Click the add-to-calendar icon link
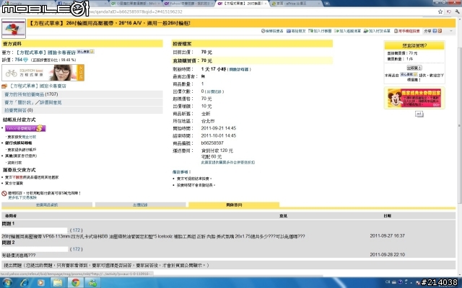Viewport: 462px width, 288px height. pos(320,31)
